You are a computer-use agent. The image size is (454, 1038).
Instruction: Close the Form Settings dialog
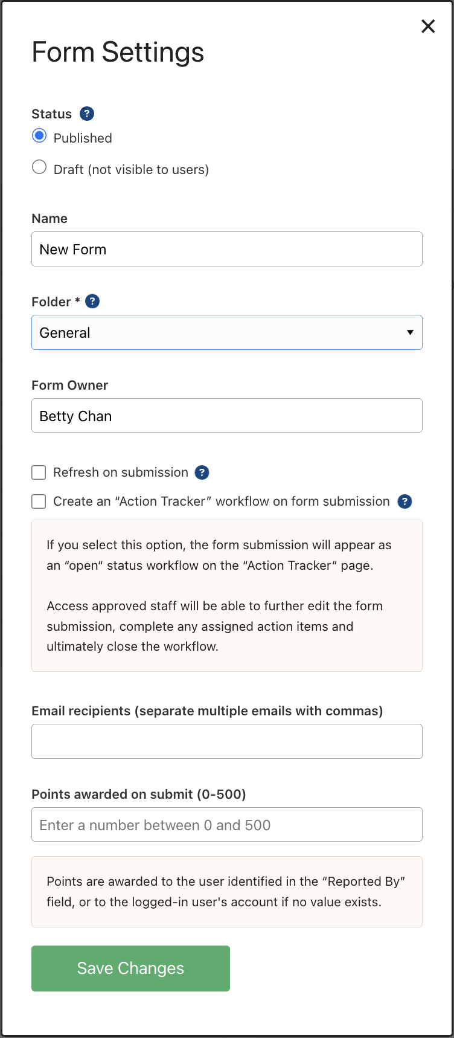click(428, 26)
